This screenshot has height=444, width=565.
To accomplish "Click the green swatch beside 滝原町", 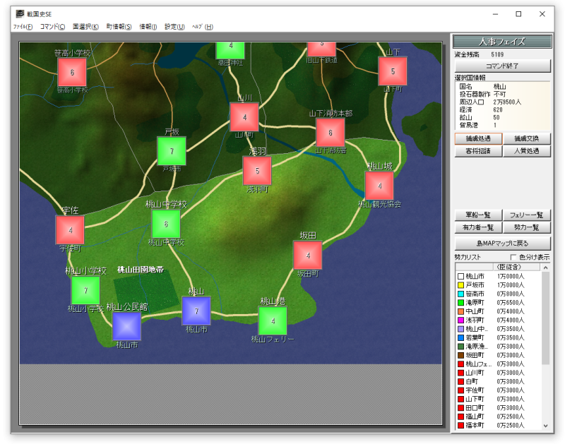I will point(460,303).
